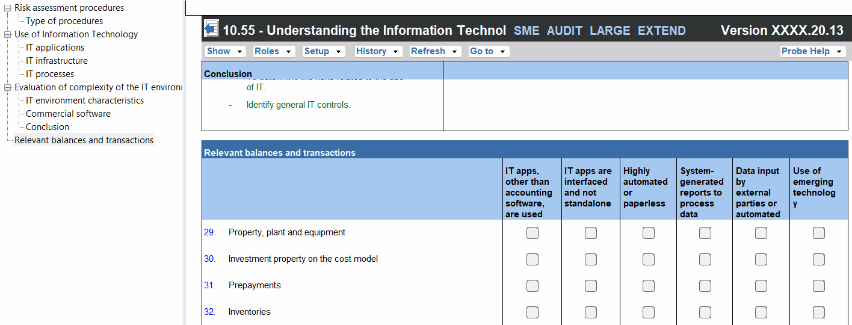Click the back arrow icon beside document title

point(211,29)
